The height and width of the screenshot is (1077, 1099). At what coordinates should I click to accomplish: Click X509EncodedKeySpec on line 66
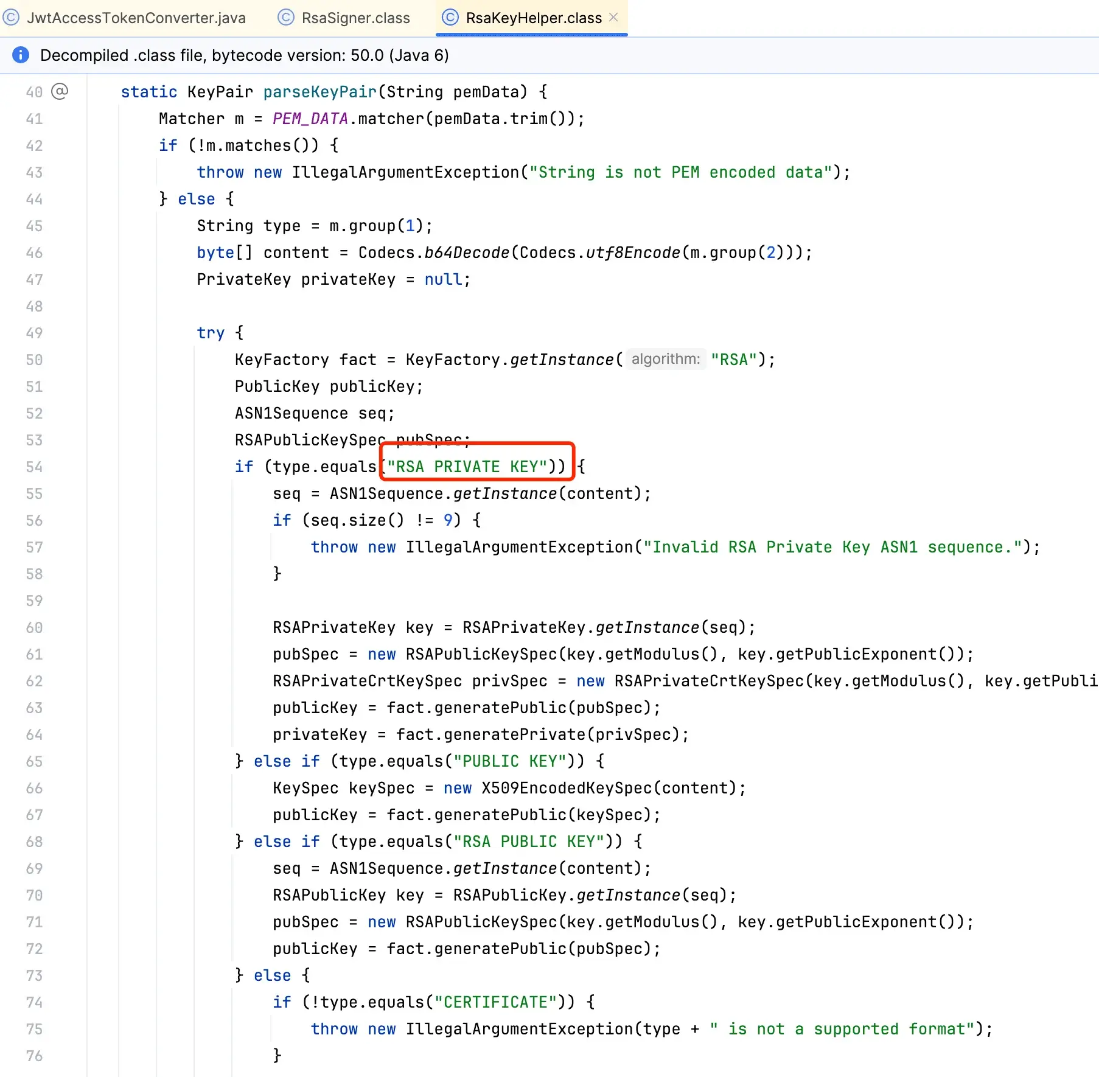(567, 788)
